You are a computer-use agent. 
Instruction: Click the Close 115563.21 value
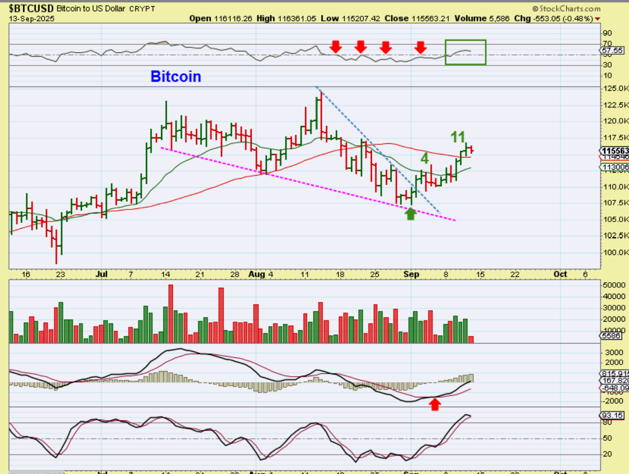pyautogui.click(x=430, y=18)
